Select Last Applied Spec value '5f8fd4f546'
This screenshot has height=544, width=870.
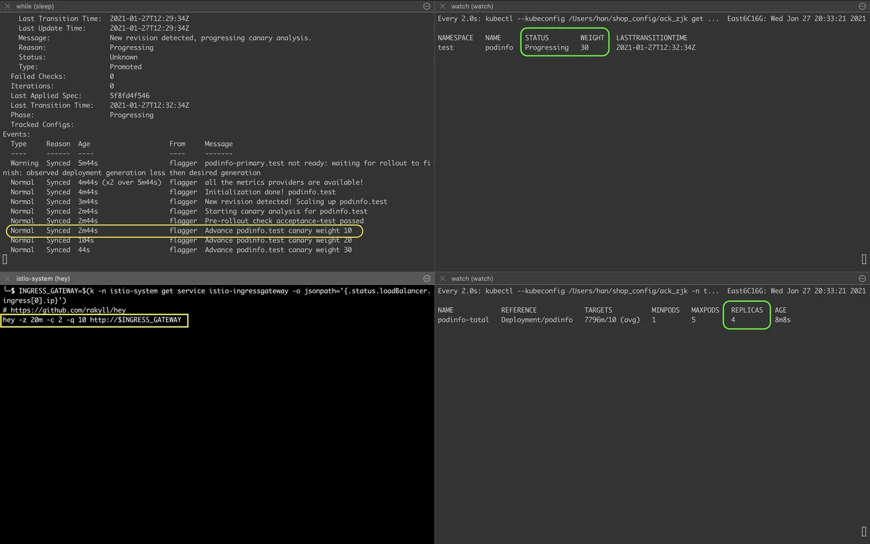pyautogui.click(x=130, y=96)
